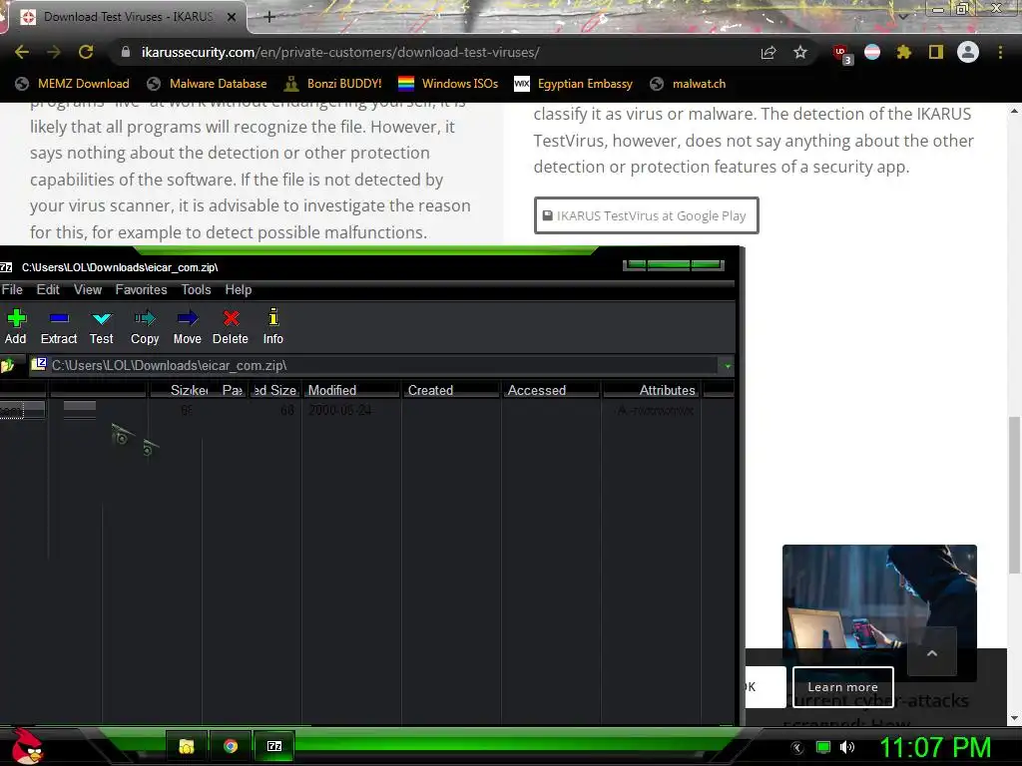Click the Chrome address bar URL
Image resolution: width=1022 pixels, height=766 pixels.
pyautogui.click(x=340, y=52)
